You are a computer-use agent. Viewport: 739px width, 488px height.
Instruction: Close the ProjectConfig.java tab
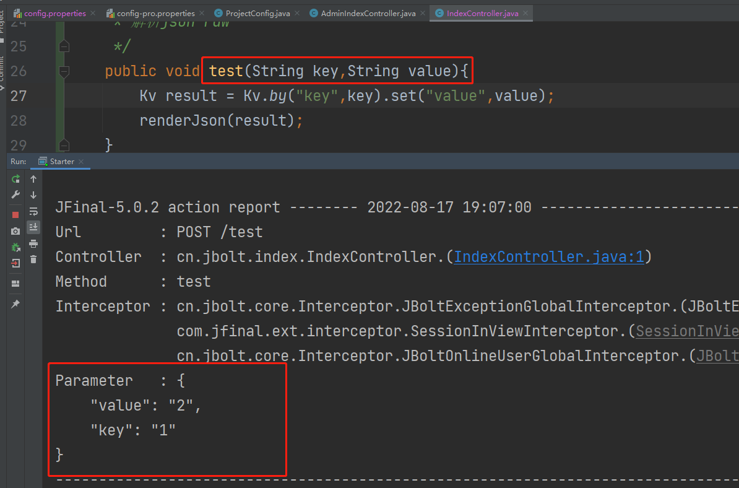pyautogui.click(x=297, y=13)
